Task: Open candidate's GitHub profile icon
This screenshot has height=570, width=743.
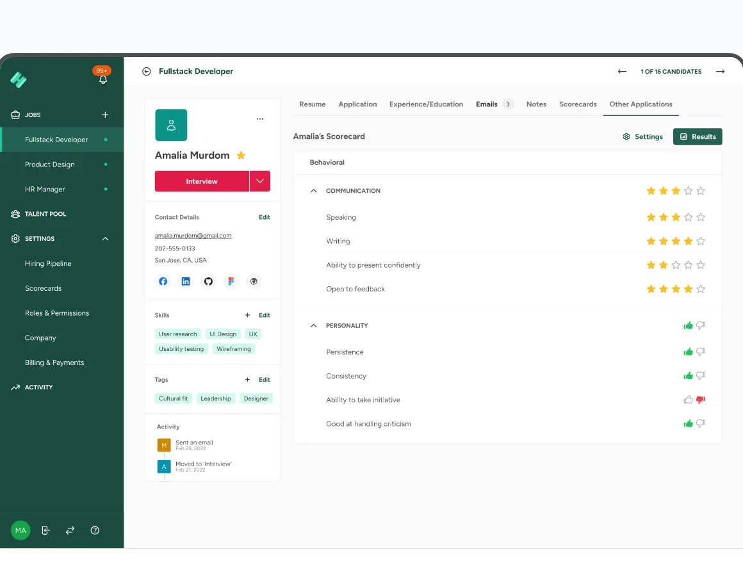Action: click(209, 281)
